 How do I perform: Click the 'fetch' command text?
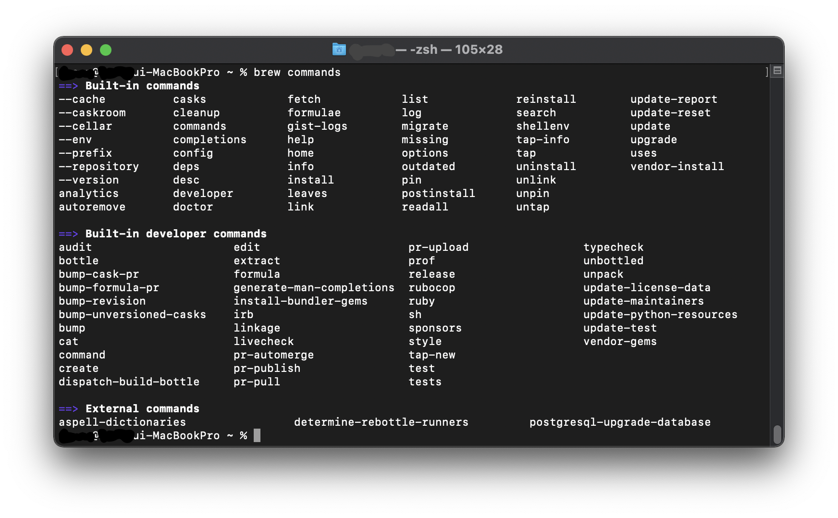(304, 99)
